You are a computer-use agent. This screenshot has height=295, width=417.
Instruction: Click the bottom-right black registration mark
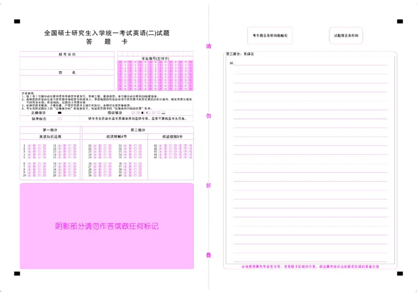400,274
